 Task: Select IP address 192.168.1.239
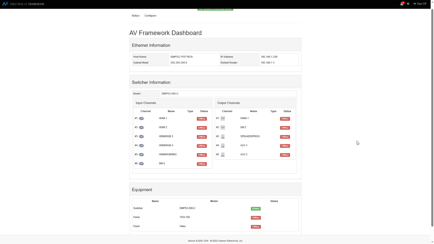click(269, 57)
